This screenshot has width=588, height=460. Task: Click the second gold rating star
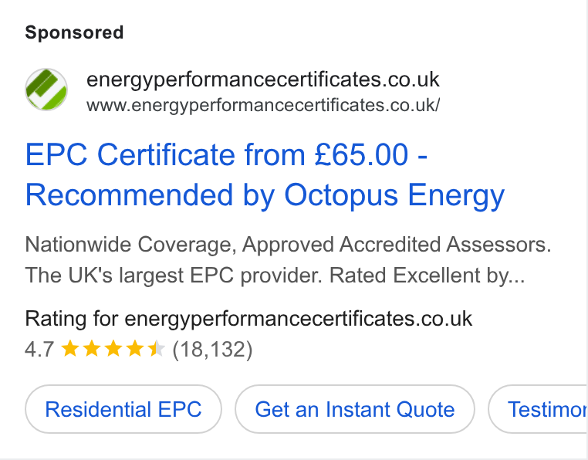coord(92,349)
